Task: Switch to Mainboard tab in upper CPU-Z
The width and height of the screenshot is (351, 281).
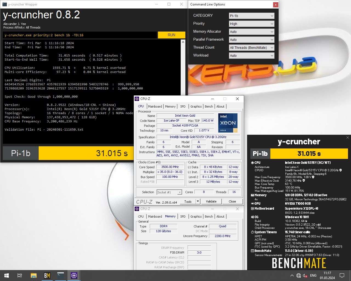Action: pyautogui.click(x=155, y=106)
